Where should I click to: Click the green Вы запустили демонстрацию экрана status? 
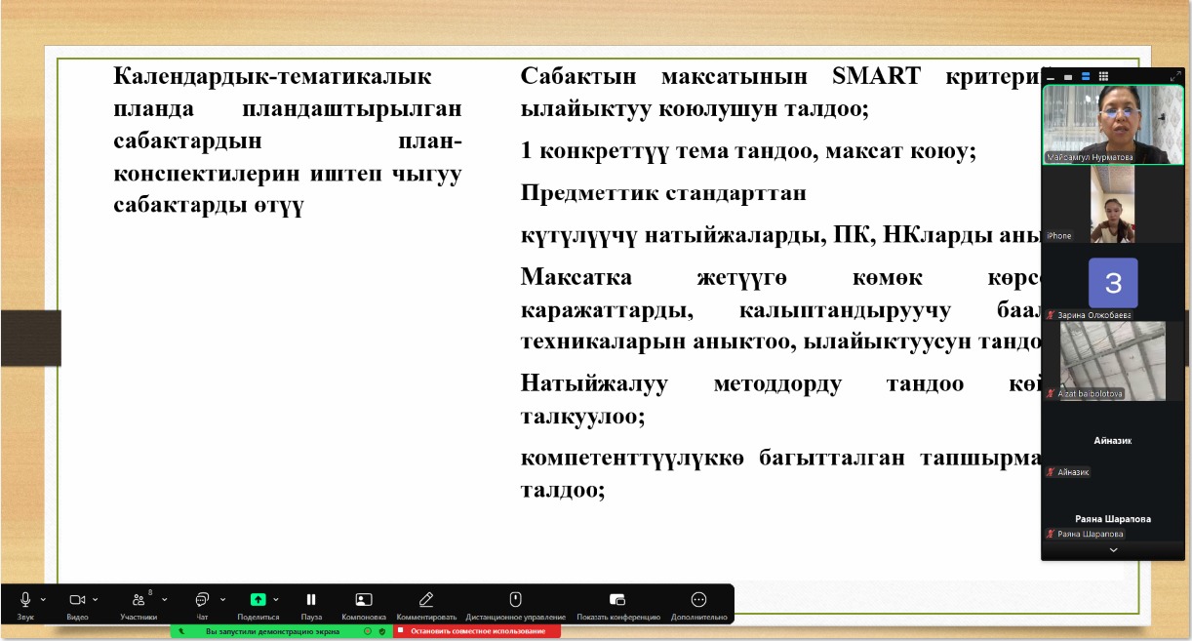pos(273,631)
